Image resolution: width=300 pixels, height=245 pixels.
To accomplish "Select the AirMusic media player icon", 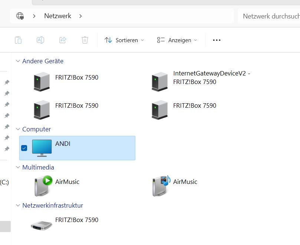I will 42,185.
